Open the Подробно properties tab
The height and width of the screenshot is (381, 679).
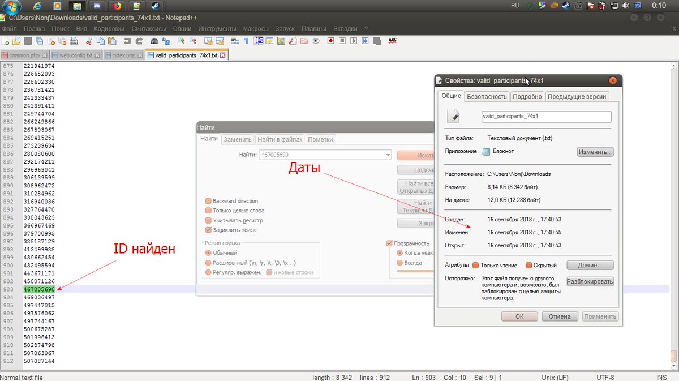[527, 96]
